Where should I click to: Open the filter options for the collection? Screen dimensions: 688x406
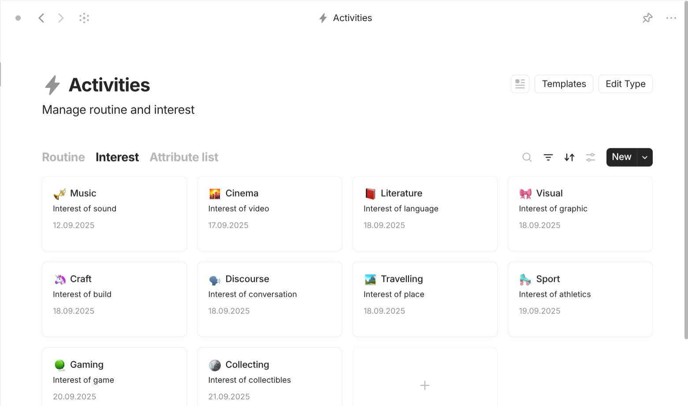point(548,157)
